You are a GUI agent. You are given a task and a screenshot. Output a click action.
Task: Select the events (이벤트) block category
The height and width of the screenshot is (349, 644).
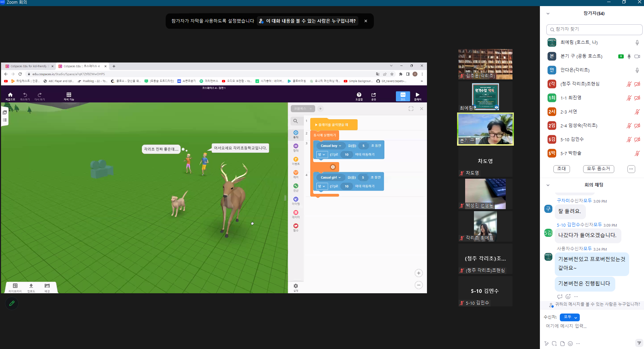(x=296, y=161)
